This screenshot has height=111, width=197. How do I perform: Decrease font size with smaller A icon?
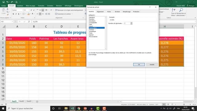click(34, 10)
